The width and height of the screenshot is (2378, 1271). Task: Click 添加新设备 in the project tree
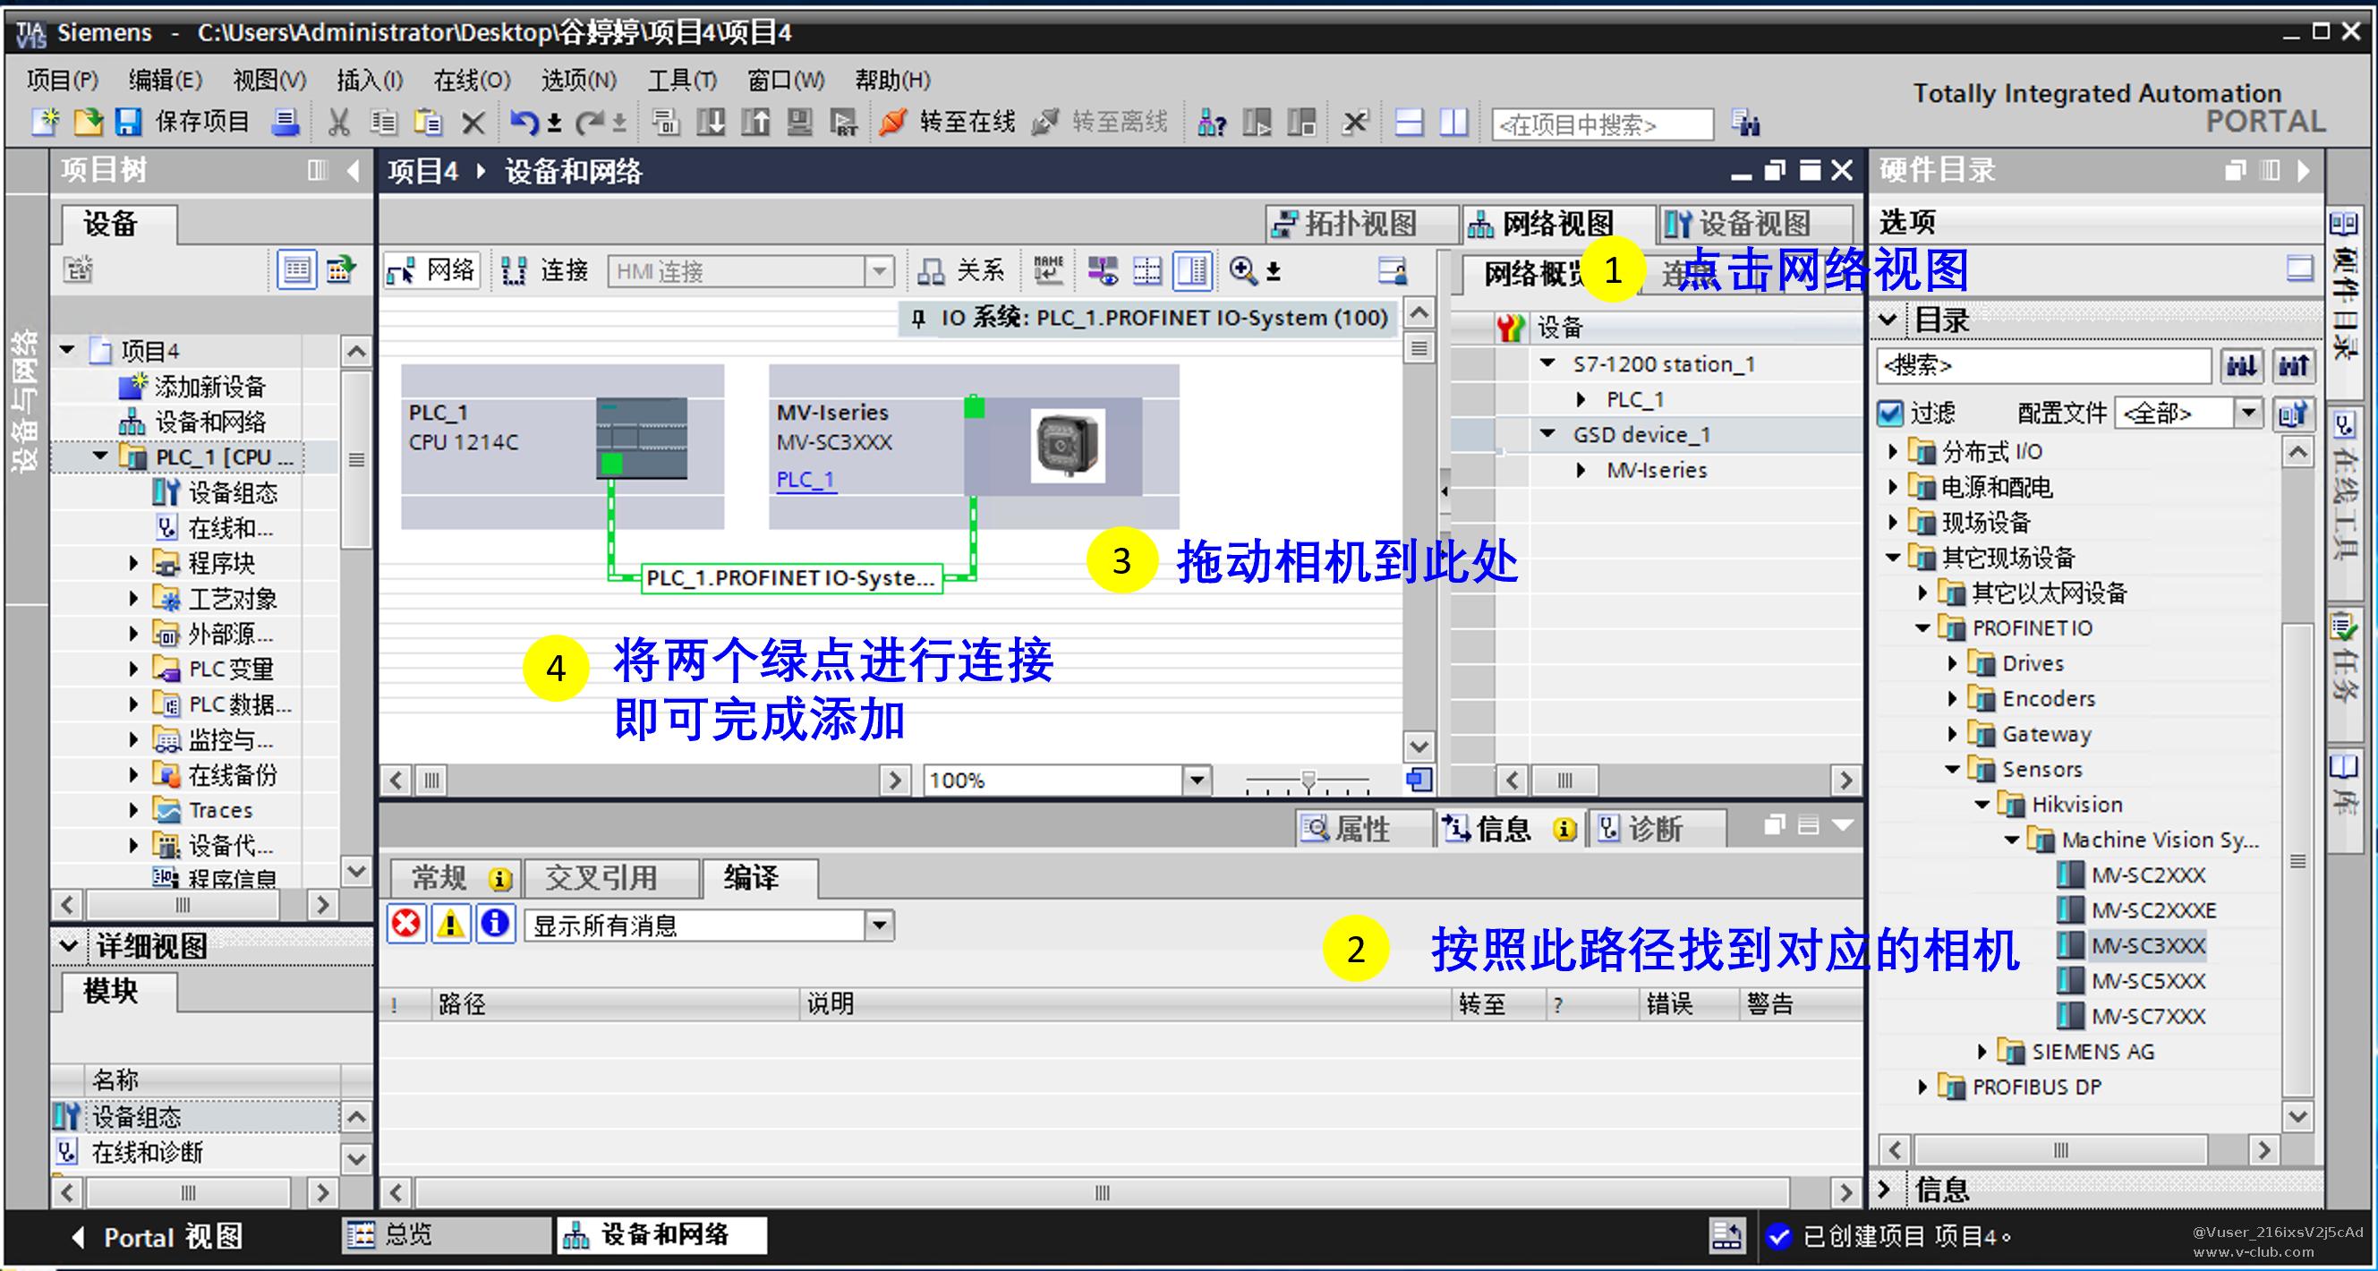(210, 386)
